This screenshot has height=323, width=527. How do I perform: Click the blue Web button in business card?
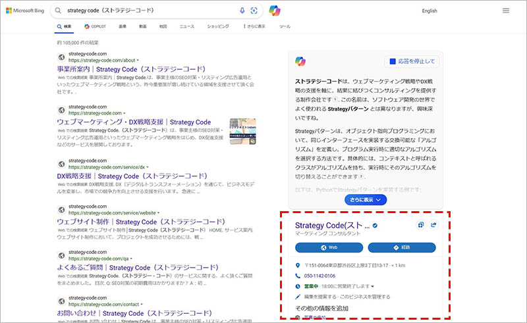[x=329, y=248]
